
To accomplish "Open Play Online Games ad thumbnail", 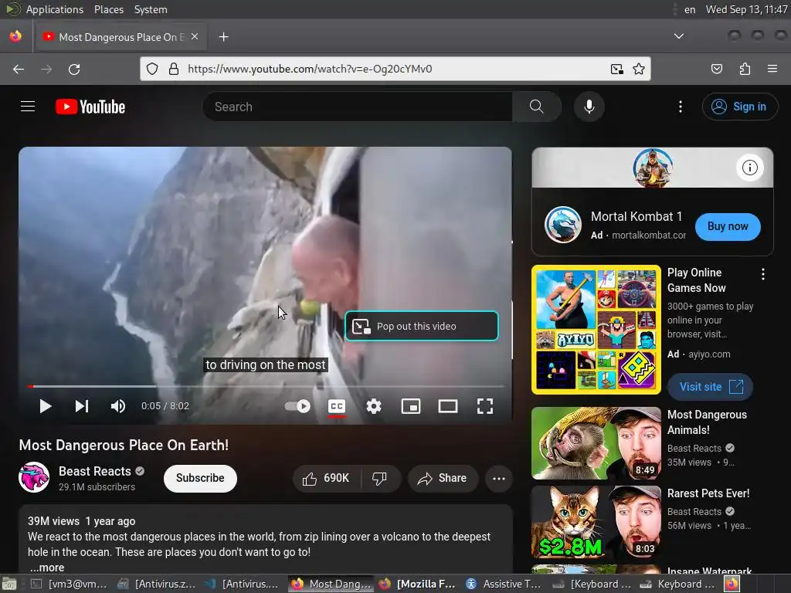I will click(x=596, y=330).
